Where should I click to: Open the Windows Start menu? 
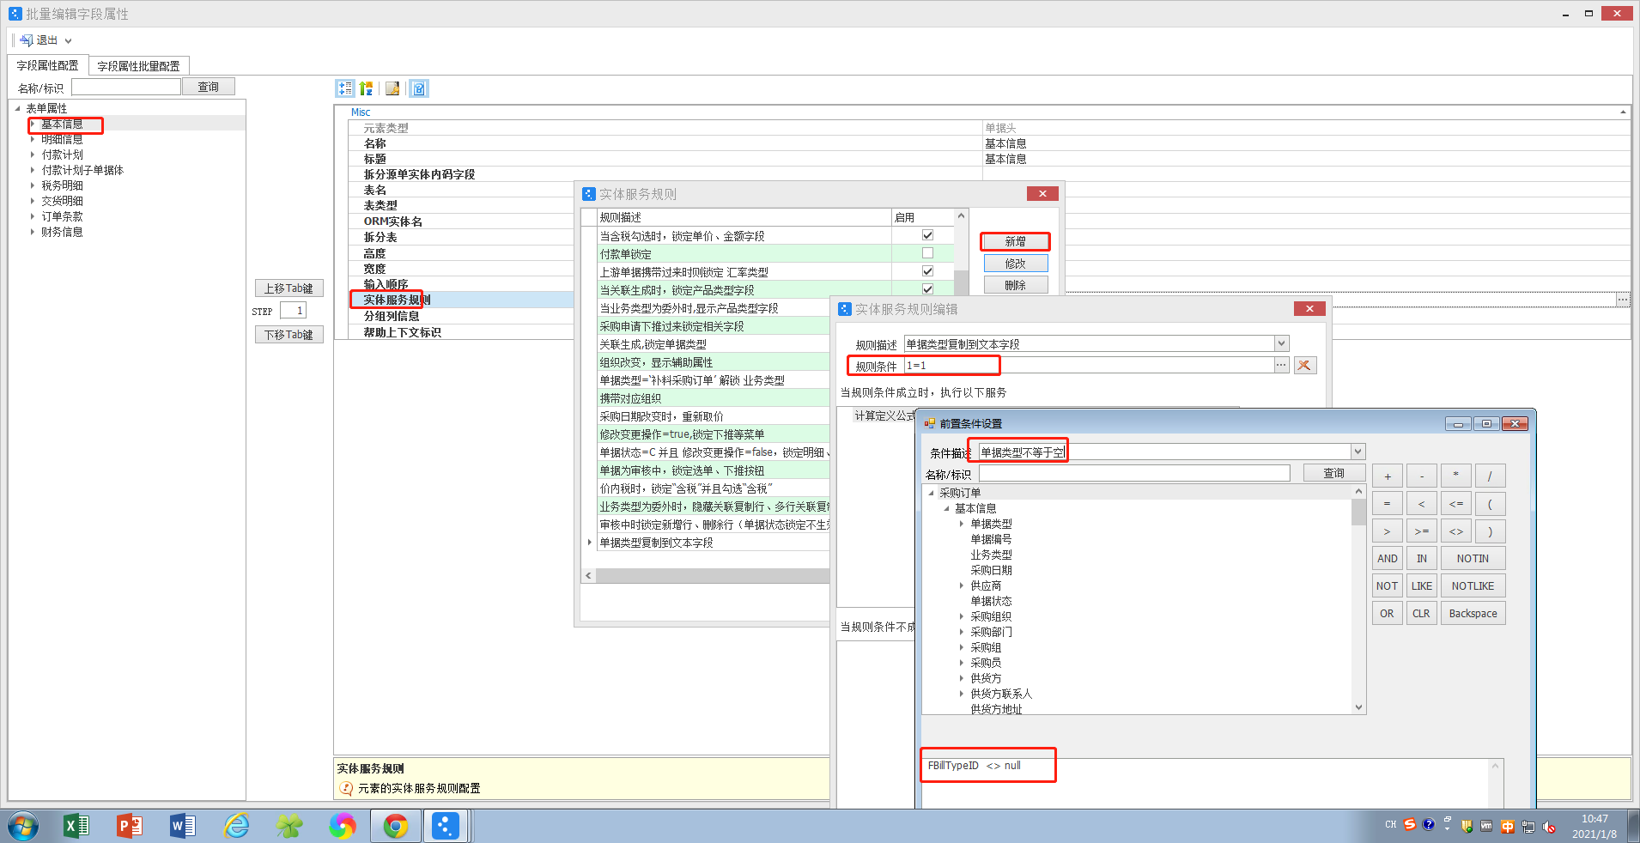pos(23,827)
